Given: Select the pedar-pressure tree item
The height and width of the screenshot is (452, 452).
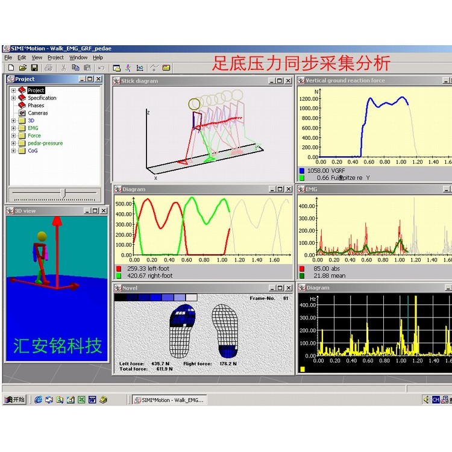Looking at the screenshot, I should pyautogui.click(x=45, y=143).
